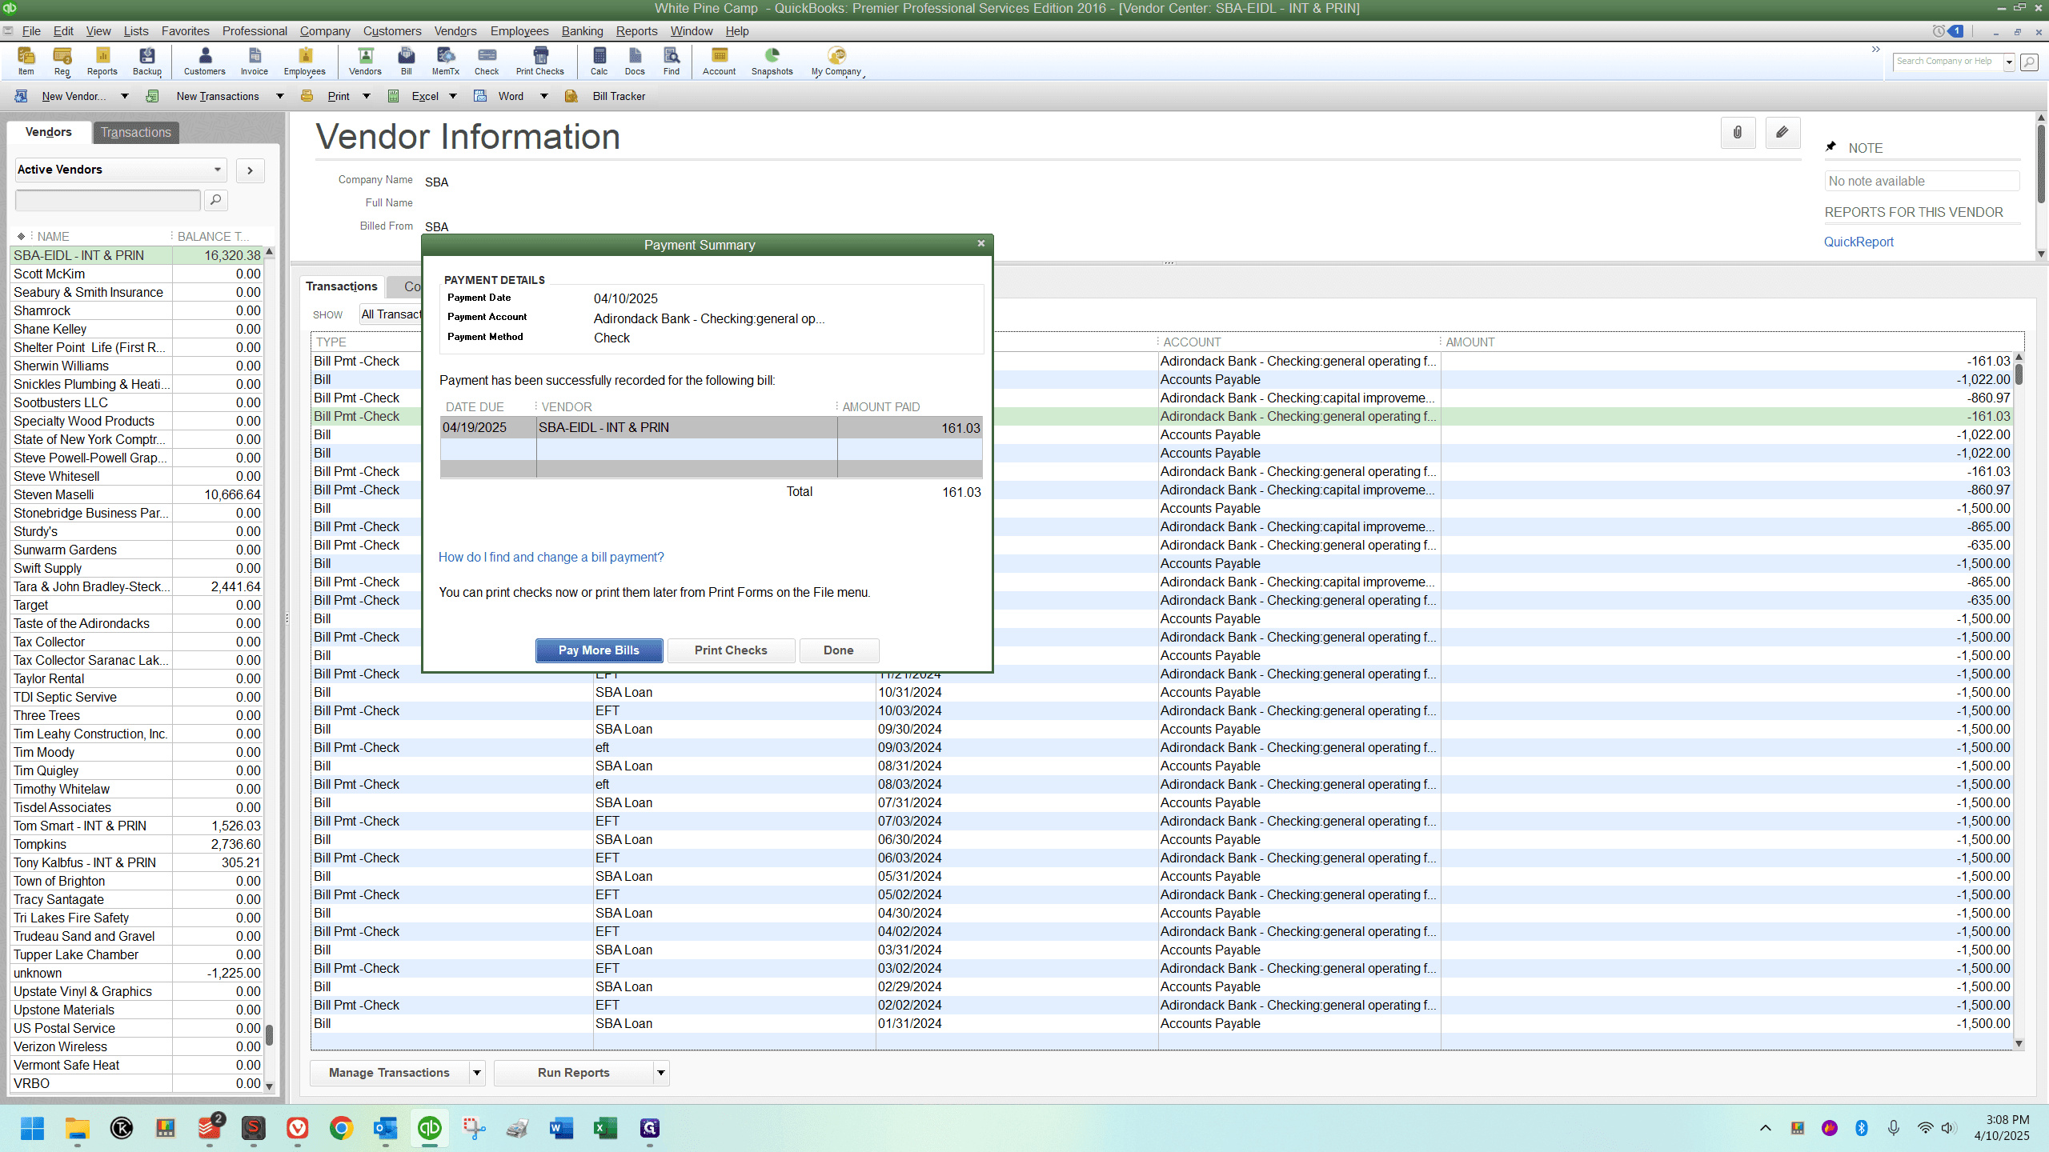Click the Manage Transactions button

[x=389, y=1073]
